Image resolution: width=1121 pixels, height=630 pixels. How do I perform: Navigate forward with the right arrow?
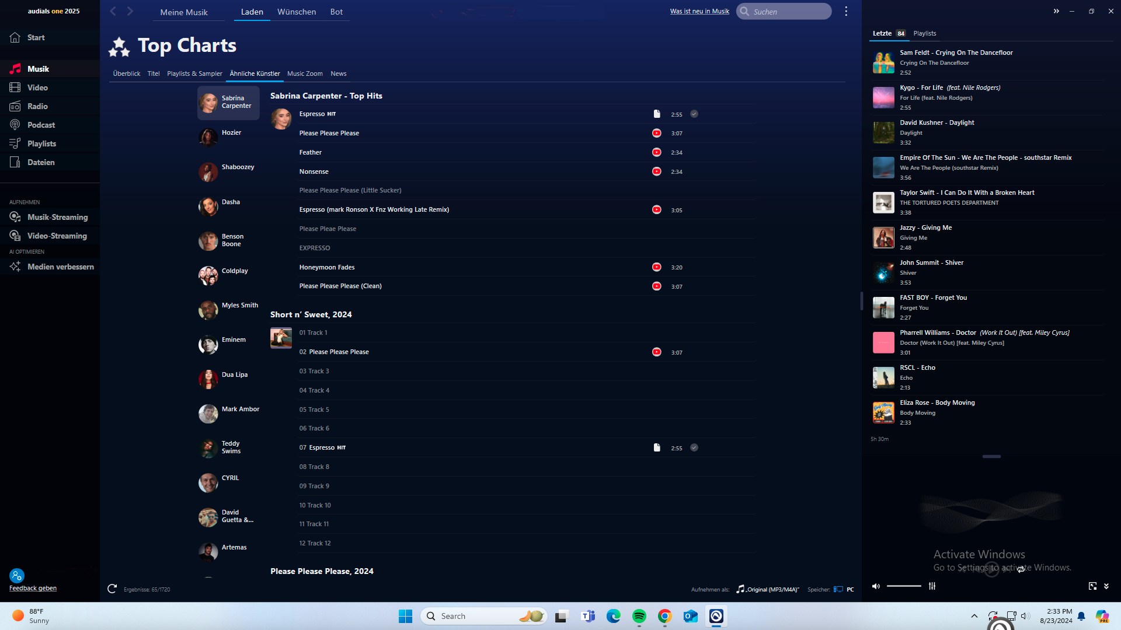[x=130, y=11]
